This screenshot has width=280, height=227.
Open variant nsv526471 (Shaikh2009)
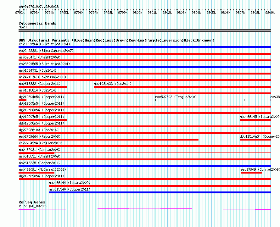(x=40, y=57)
